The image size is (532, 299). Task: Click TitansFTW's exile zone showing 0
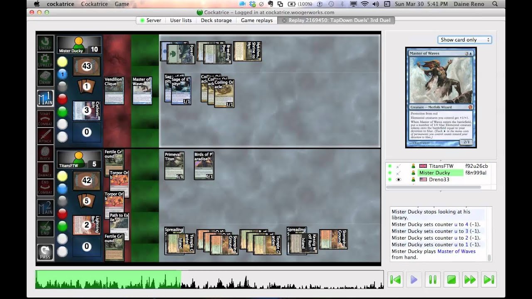point(87,247)
